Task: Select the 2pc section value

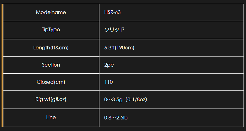Action: point(109,65)
